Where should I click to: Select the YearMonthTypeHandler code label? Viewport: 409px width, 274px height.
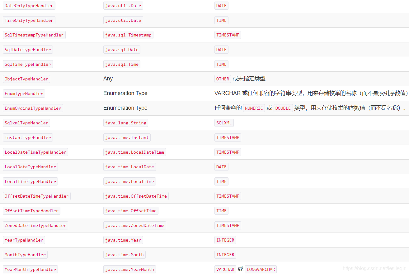[31, 269]
